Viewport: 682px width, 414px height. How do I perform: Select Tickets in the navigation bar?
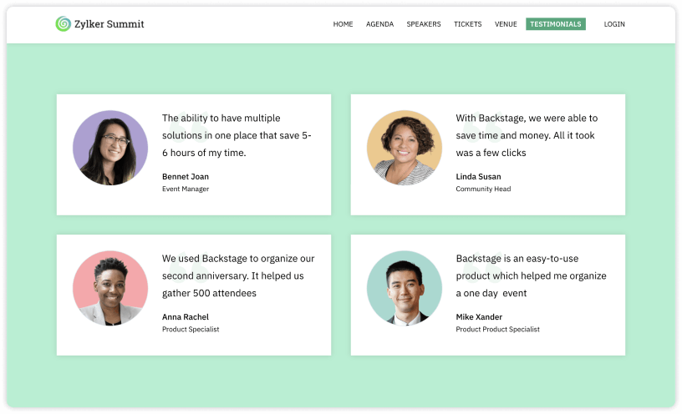click(x=468, y=24)
